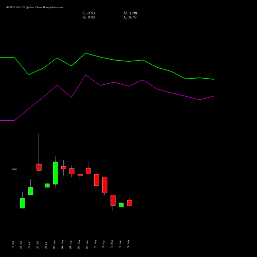Click the purple line's highest peak

point(86,75)
